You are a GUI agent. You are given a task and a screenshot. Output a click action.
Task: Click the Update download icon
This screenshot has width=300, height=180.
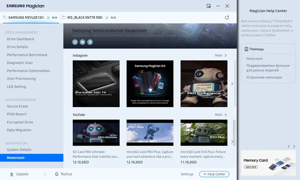[12, 174]
